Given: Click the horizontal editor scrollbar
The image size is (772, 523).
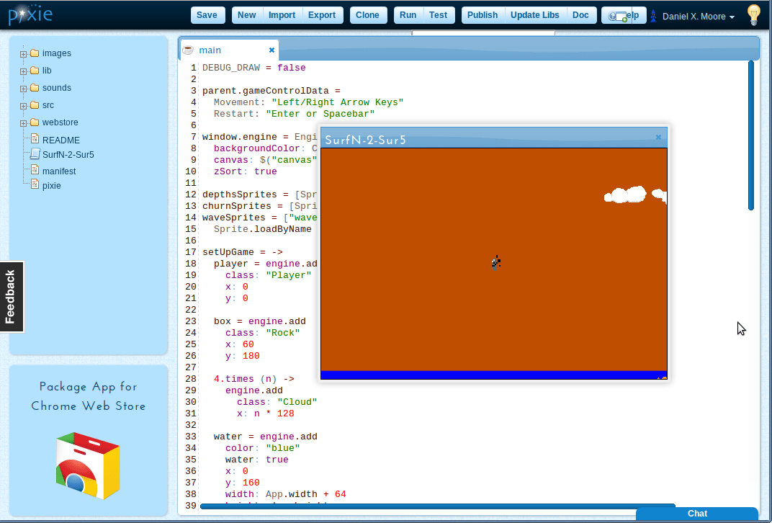Looking at the screenshot, I should pos(432,507).
